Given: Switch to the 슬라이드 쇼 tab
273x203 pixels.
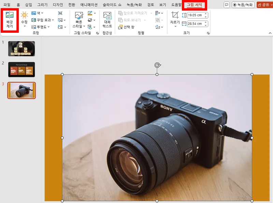Looking at the screenshot, I should 112,5.
